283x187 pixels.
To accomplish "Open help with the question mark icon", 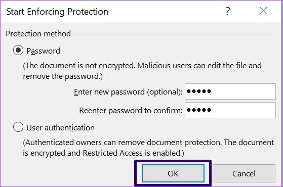I will point(228,11).
